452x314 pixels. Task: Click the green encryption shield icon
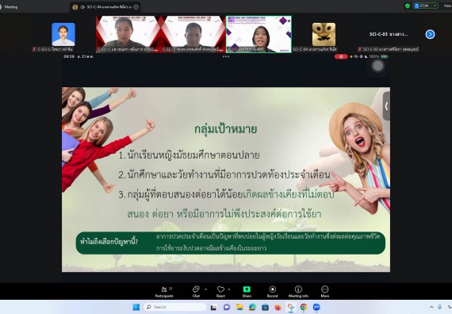(408, 6)
